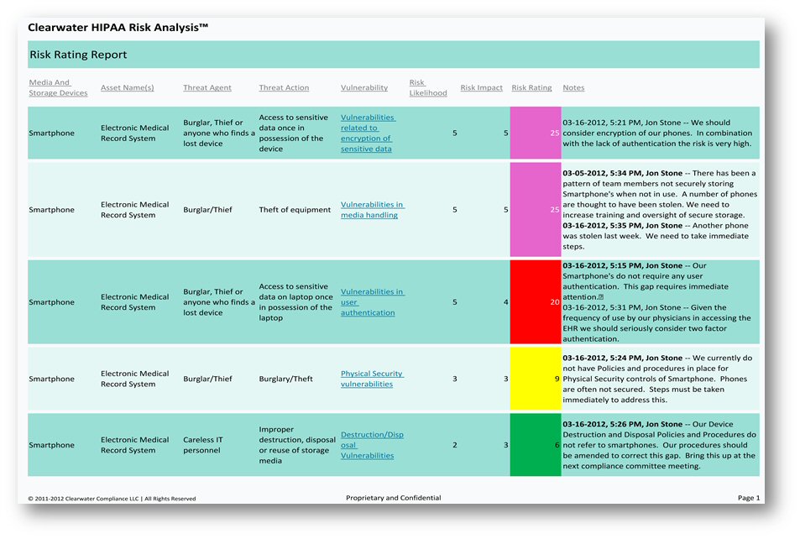Image resolution: width=800 pixels, height=539 pixels.
Task: Select the top pink risk rating cell showing 25
Action: click(x=535, y=133)
